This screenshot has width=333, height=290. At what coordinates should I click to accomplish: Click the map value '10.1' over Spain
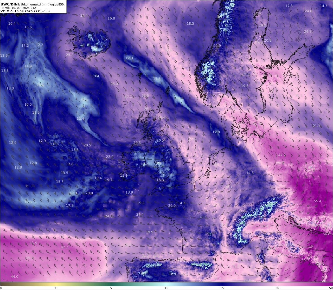[x=173, y=274]
